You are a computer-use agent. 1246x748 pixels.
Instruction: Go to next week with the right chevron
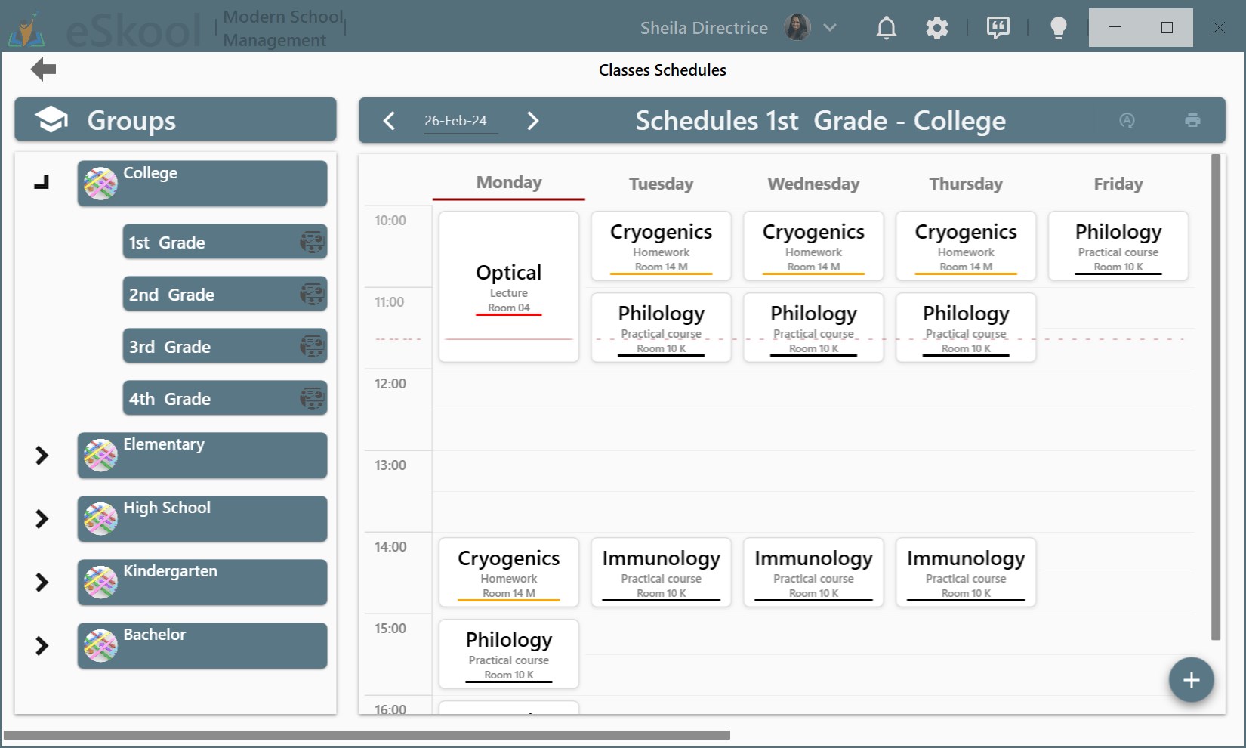click(533, 120)
